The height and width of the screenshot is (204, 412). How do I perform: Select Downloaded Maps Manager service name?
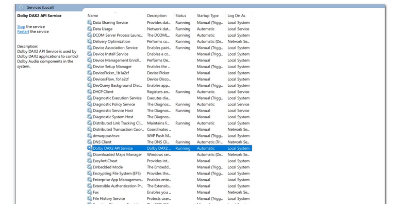pyautogui.click(x=117, y=154)
